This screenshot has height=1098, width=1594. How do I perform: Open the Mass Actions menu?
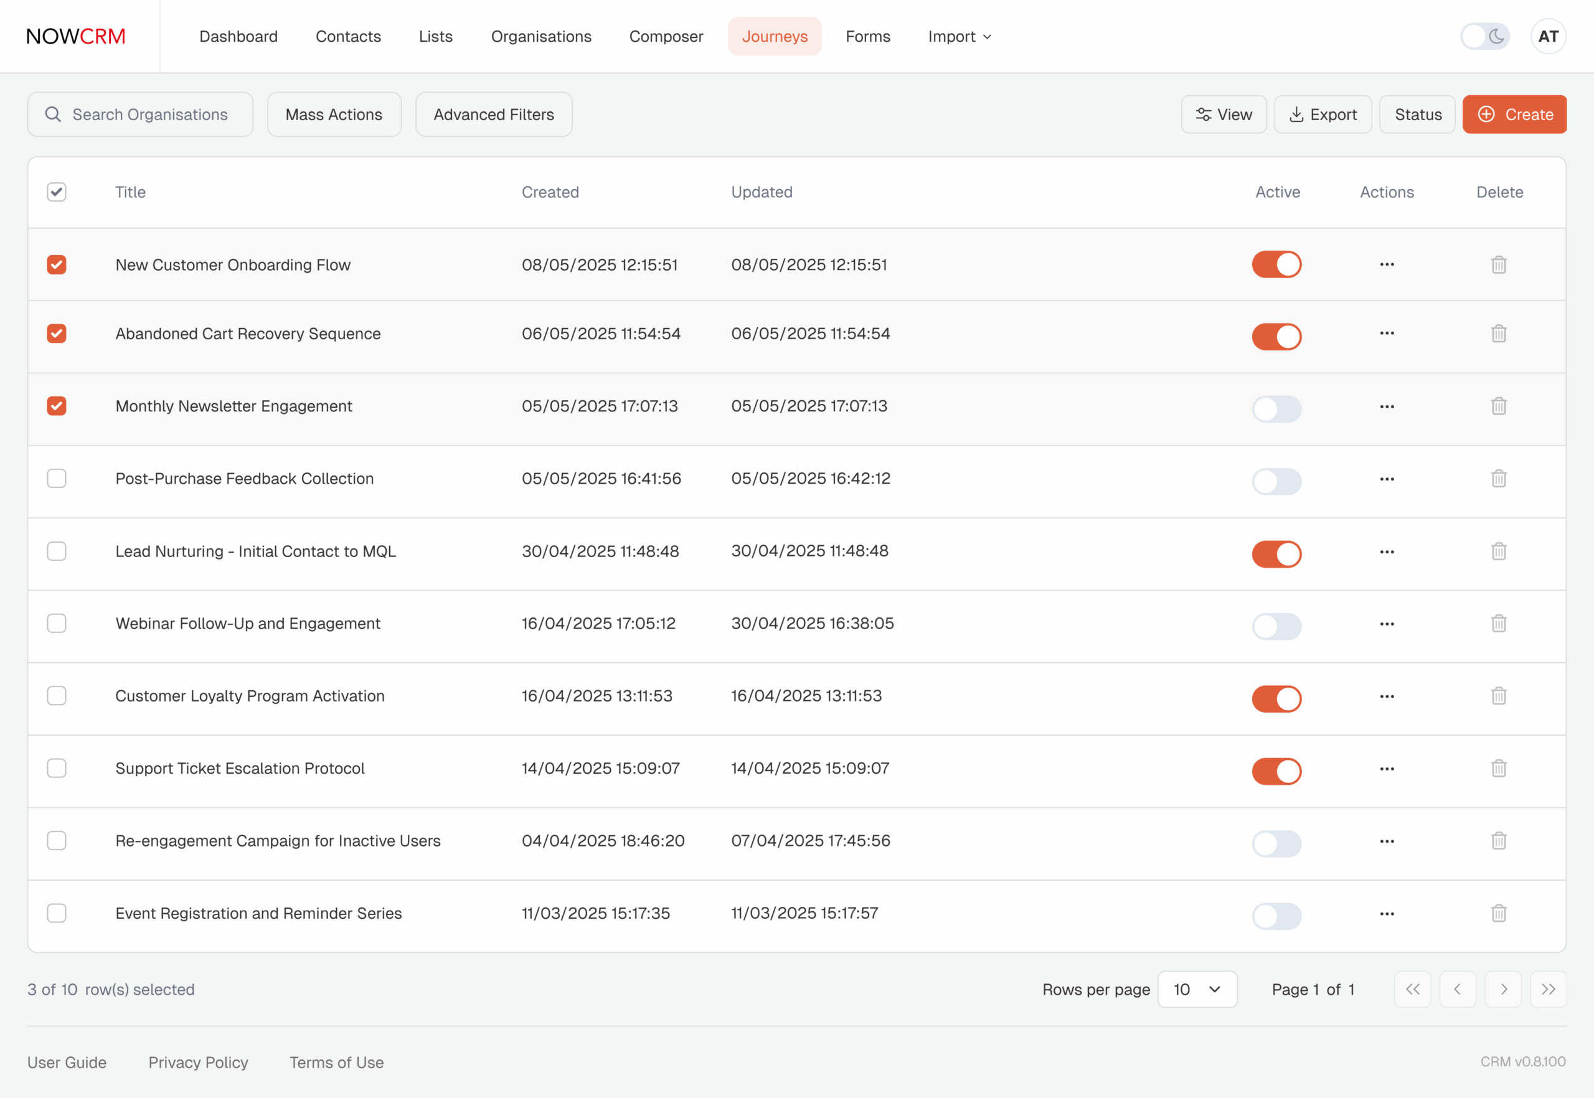[334, 114]
